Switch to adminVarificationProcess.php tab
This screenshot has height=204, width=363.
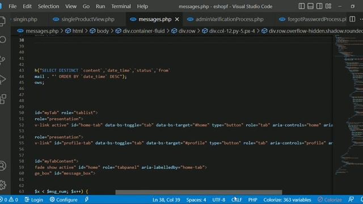tap(229, 19)
